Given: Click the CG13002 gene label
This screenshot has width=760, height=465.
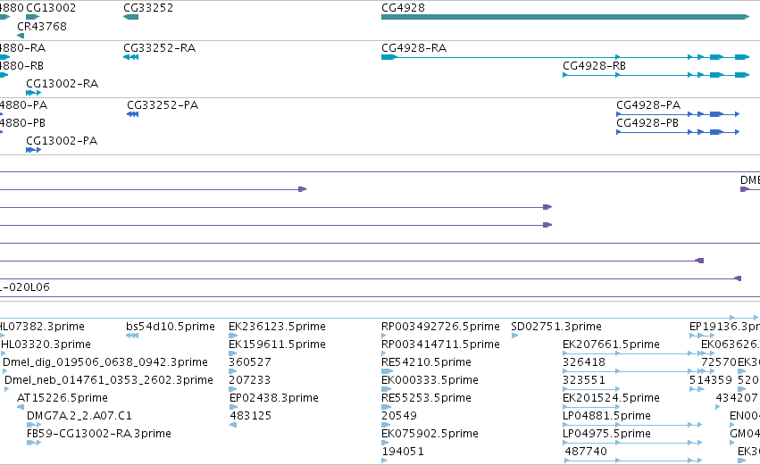Looking at the screenshot, I should pos(50,8).
